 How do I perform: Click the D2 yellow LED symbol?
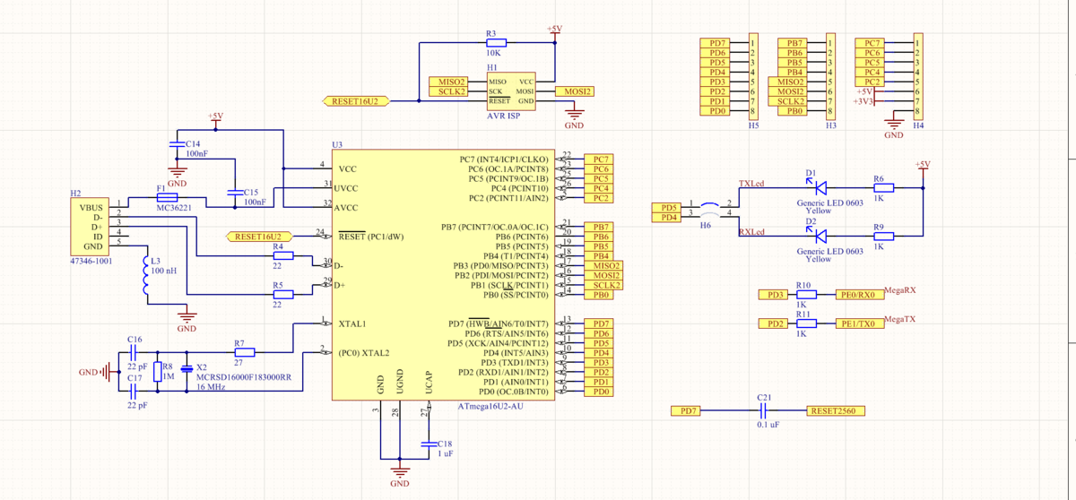click(820, 236)
